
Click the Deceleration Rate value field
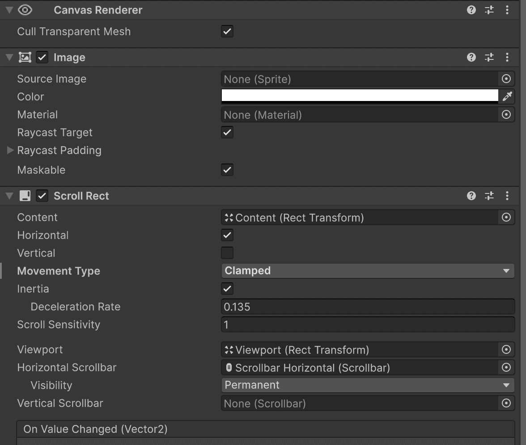pyautogui.click(x=368, y=306)
